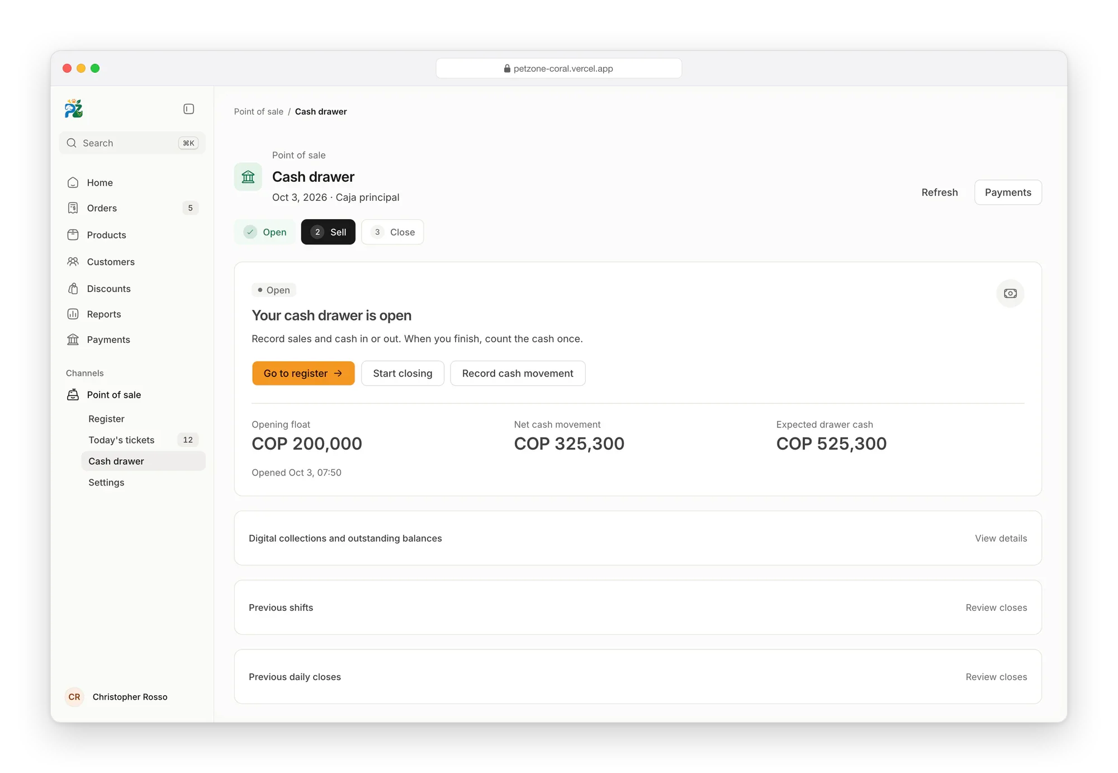Collapse the sidebar with the panel icon
This screenshot has width=1118, height=773.
(189, 109)
